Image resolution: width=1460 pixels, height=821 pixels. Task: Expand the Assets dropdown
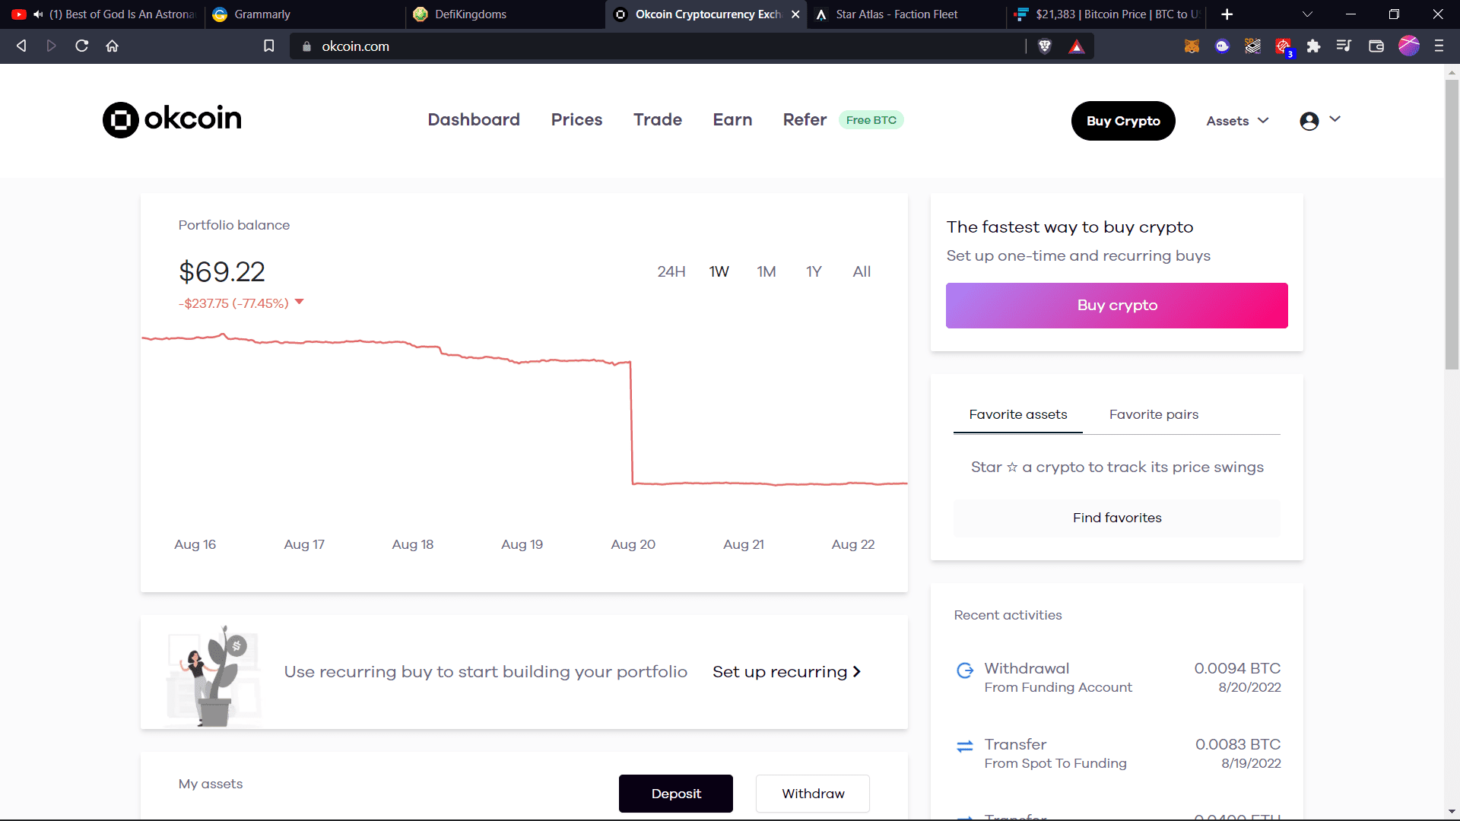pyautogui.click(x=1237, y=121)
